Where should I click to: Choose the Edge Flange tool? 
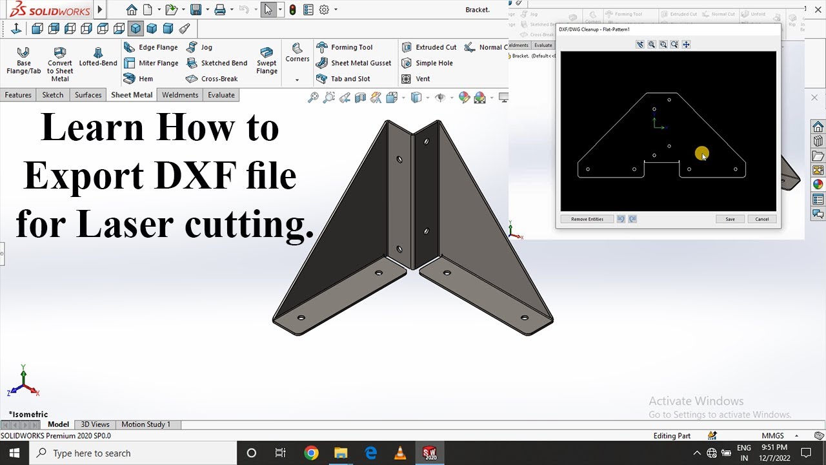pyautogui.click(x=150, y=47)
